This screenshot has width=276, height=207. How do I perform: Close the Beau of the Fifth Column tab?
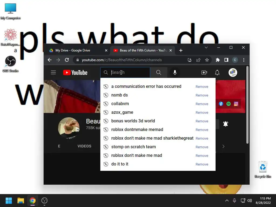[x=171, y=50]
